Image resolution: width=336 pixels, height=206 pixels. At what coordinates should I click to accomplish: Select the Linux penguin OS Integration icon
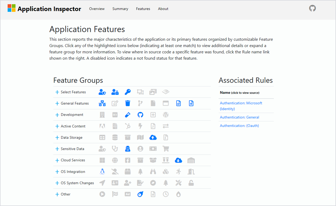tap(102, 171)
